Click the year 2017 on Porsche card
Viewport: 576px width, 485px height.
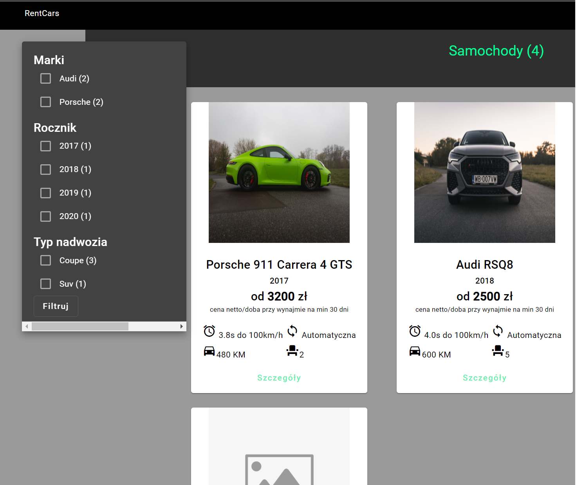pyautogui.click(x=279, y=281)
